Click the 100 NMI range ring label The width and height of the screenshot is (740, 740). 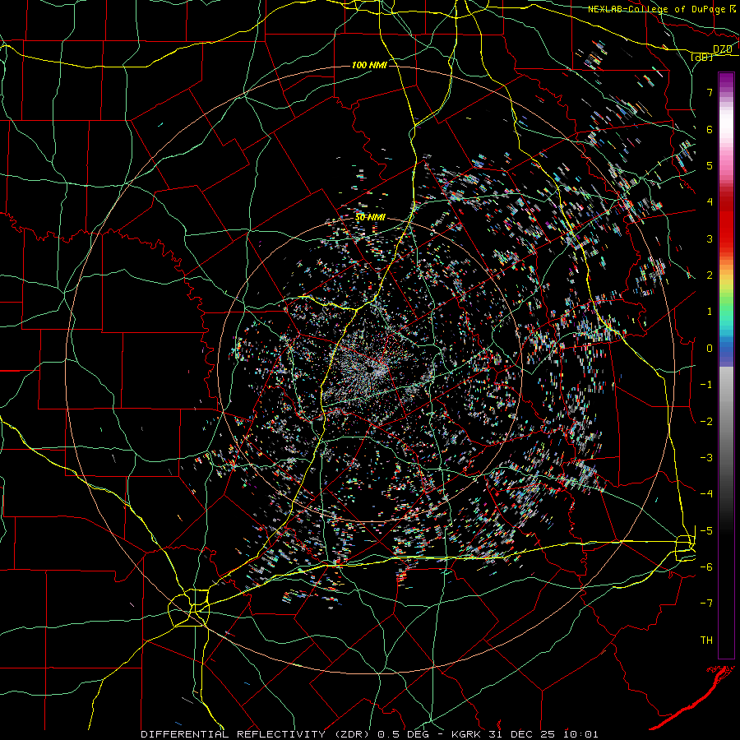pos(369,65)
